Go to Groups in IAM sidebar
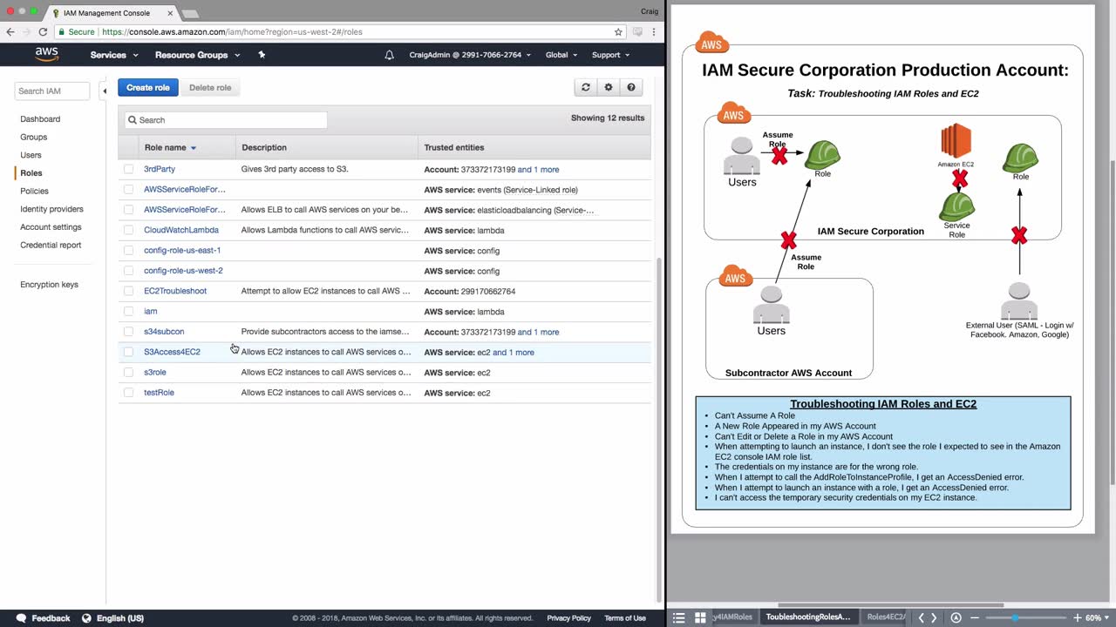This screenshot has width=1116, height=627. coord(34,137)
